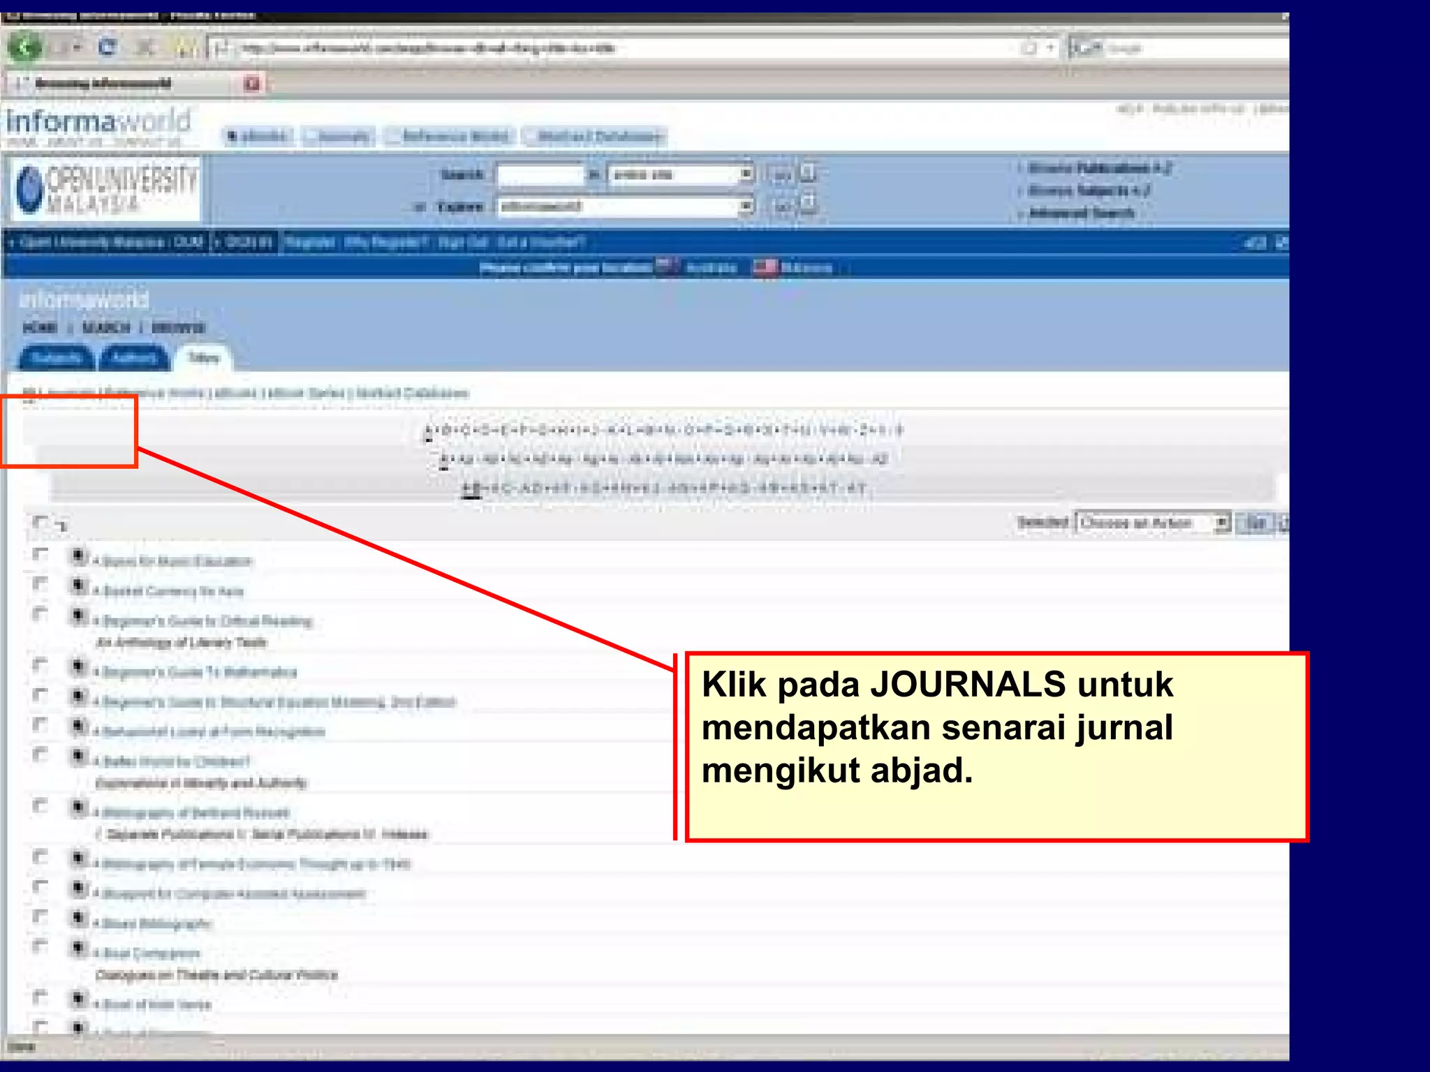Open the Explore dropdown list

pyautogui.click(x=626, y=207)
